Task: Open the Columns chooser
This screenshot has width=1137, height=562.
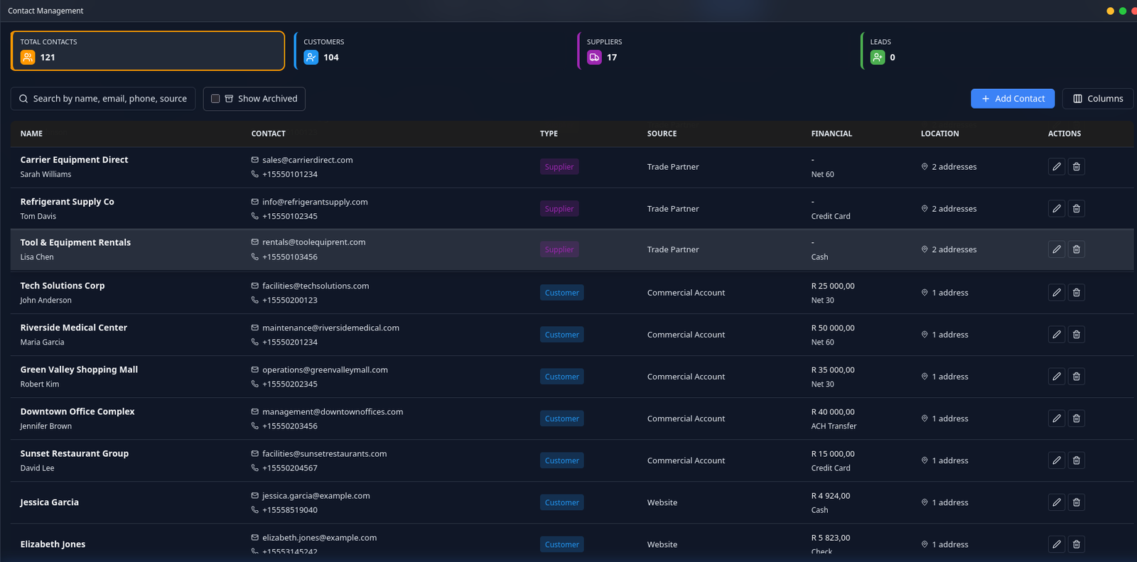Action: [x=1098, y=99]
